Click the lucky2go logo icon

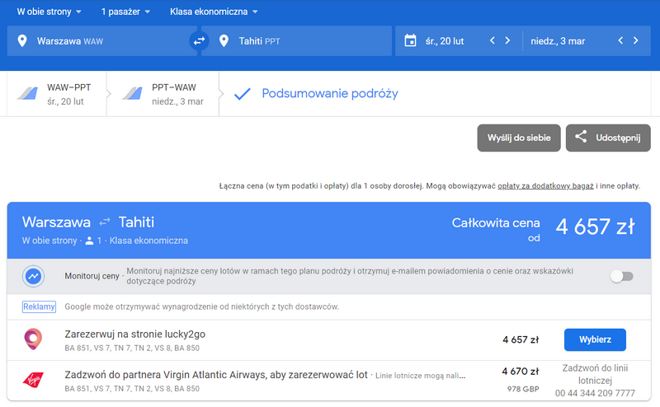tap(33, 339)
